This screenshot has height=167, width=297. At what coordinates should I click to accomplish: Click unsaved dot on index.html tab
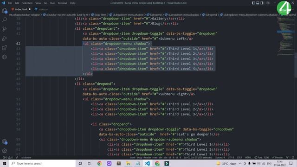coord(30,9)
